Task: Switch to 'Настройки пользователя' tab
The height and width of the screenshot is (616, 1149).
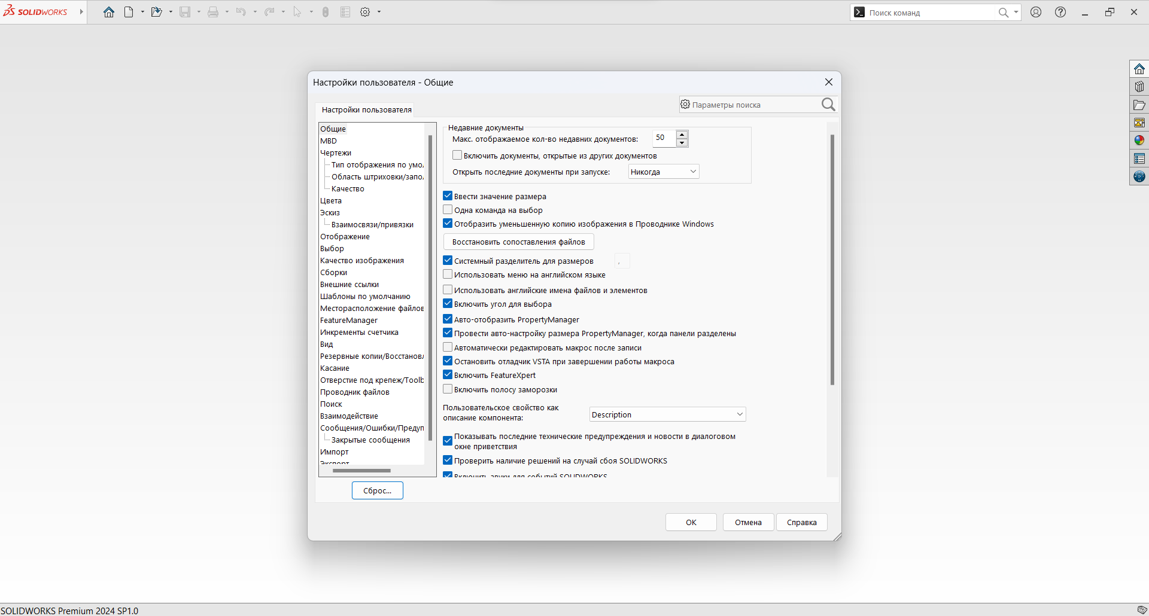Action: 366,109
